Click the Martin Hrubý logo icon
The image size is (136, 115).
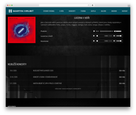click(10, 11)
